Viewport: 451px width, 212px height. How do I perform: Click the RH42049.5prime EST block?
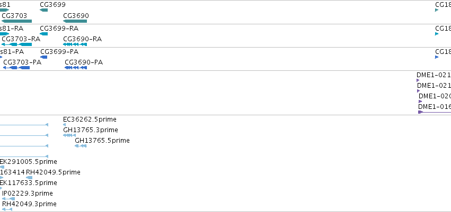click(29, 178)
